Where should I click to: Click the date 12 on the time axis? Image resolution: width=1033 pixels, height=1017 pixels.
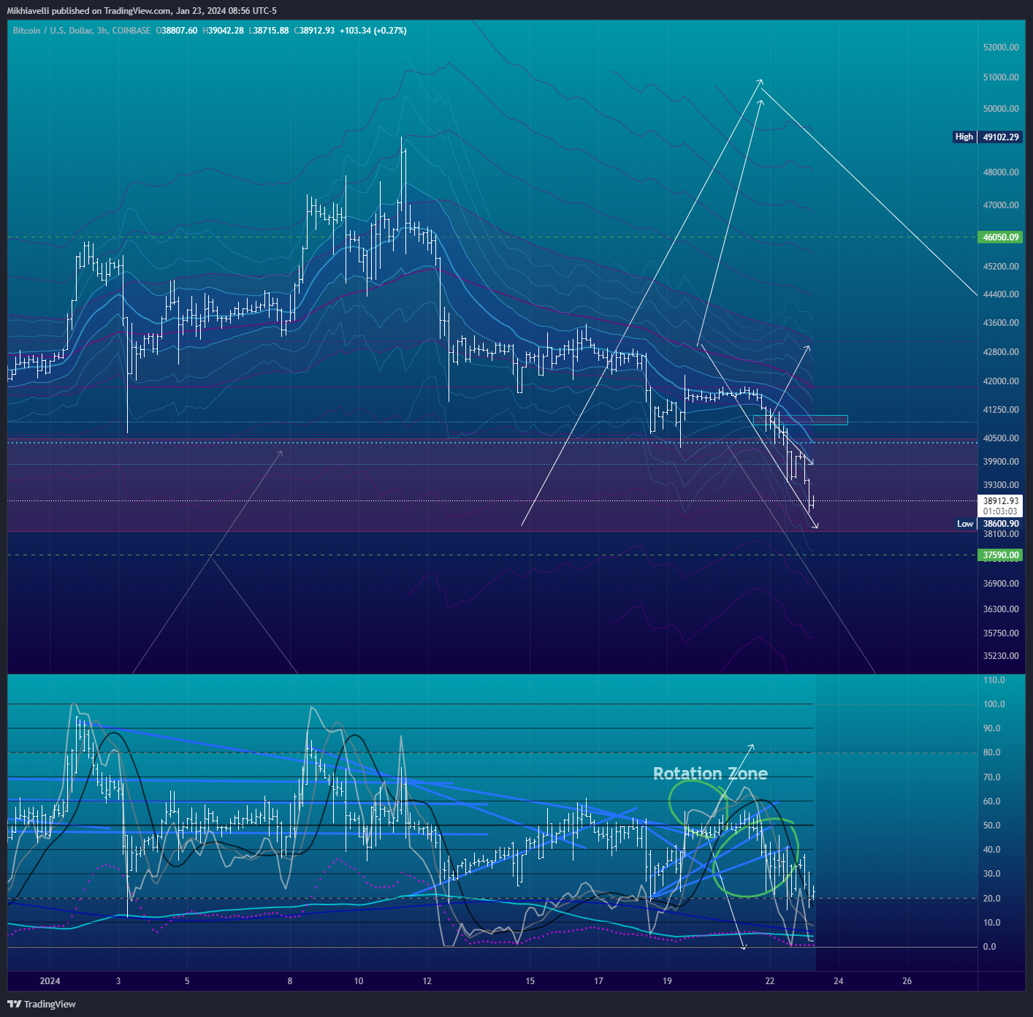tap(427, 981)
